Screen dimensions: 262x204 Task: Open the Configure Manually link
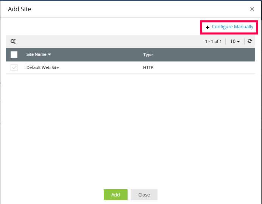(232, 27)
